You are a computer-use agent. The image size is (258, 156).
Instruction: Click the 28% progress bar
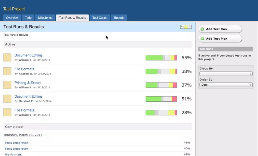pyautogui.click(x=161, y=113)
